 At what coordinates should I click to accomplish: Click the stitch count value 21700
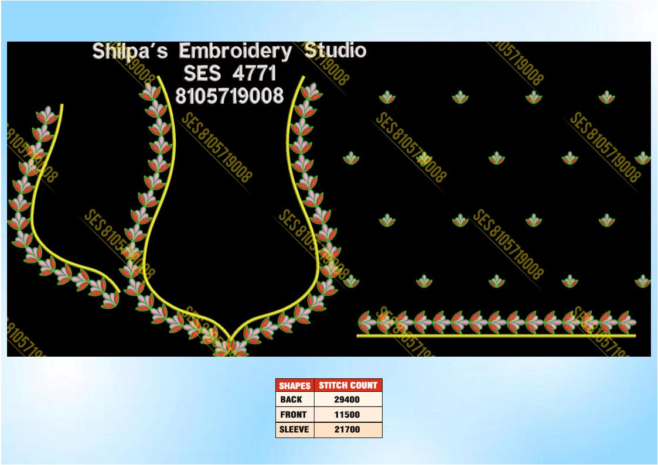click(x=347, y=429)
